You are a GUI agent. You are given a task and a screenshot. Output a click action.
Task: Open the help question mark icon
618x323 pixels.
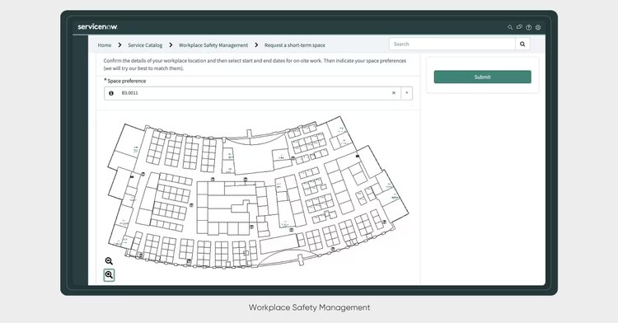click(528, 27)
